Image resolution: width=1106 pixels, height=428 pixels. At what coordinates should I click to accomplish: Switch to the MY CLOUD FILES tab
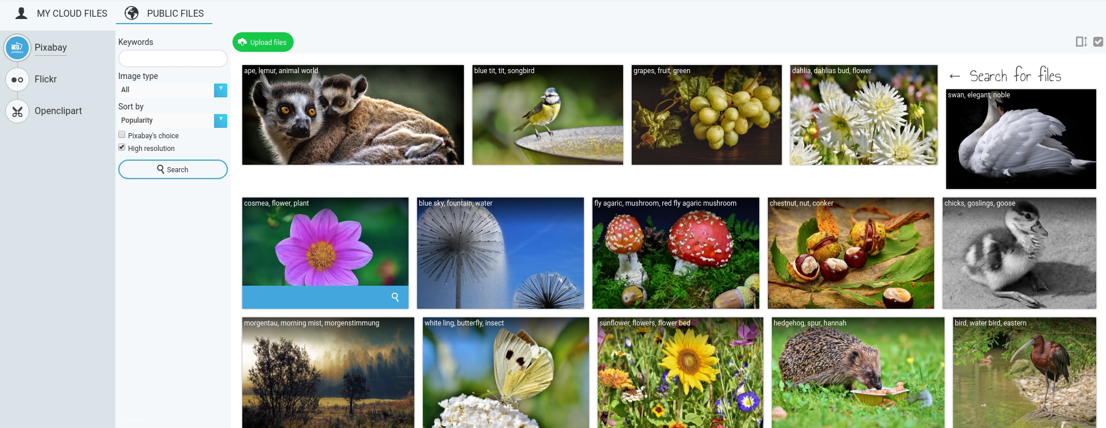click(61, 13)
